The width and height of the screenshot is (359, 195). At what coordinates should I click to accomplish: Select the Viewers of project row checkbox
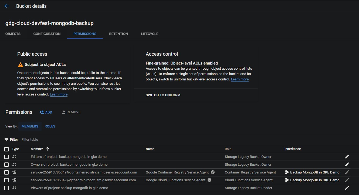(6, 188)
